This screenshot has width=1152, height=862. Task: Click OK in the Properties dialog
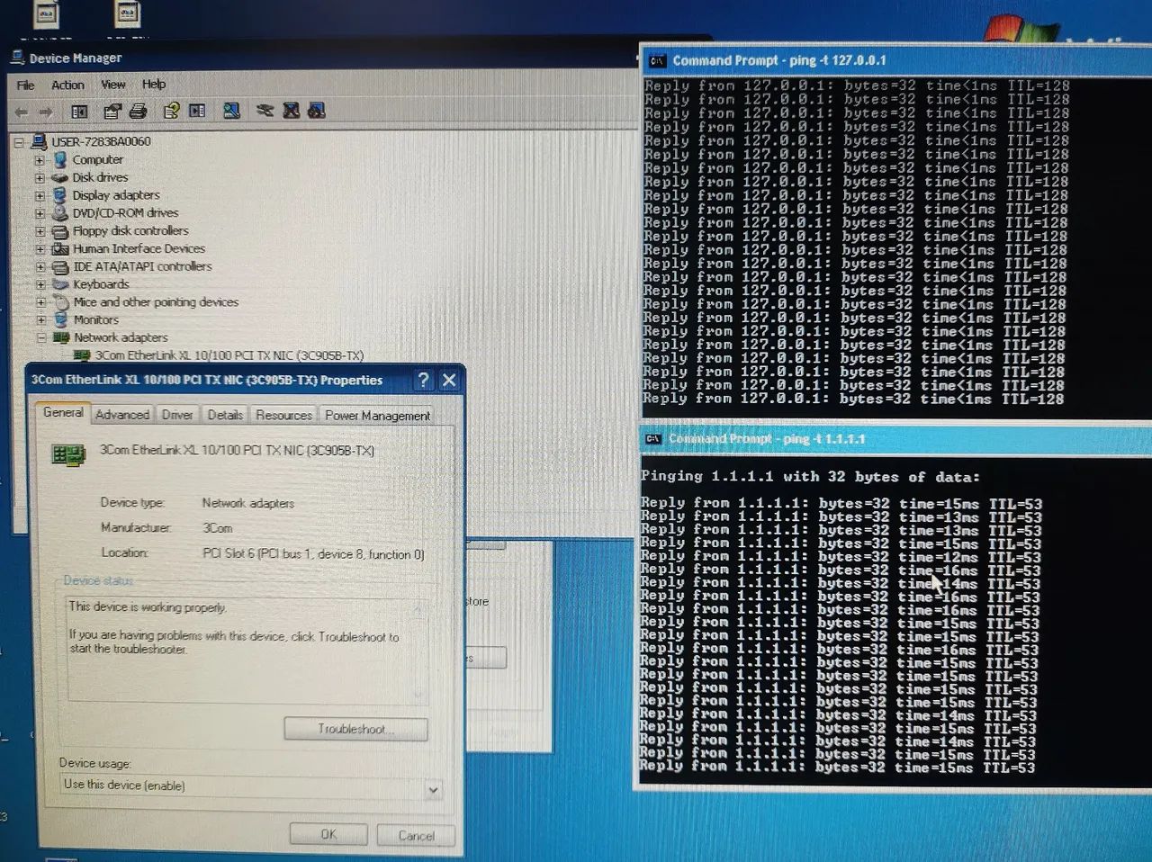click(328, 834)
